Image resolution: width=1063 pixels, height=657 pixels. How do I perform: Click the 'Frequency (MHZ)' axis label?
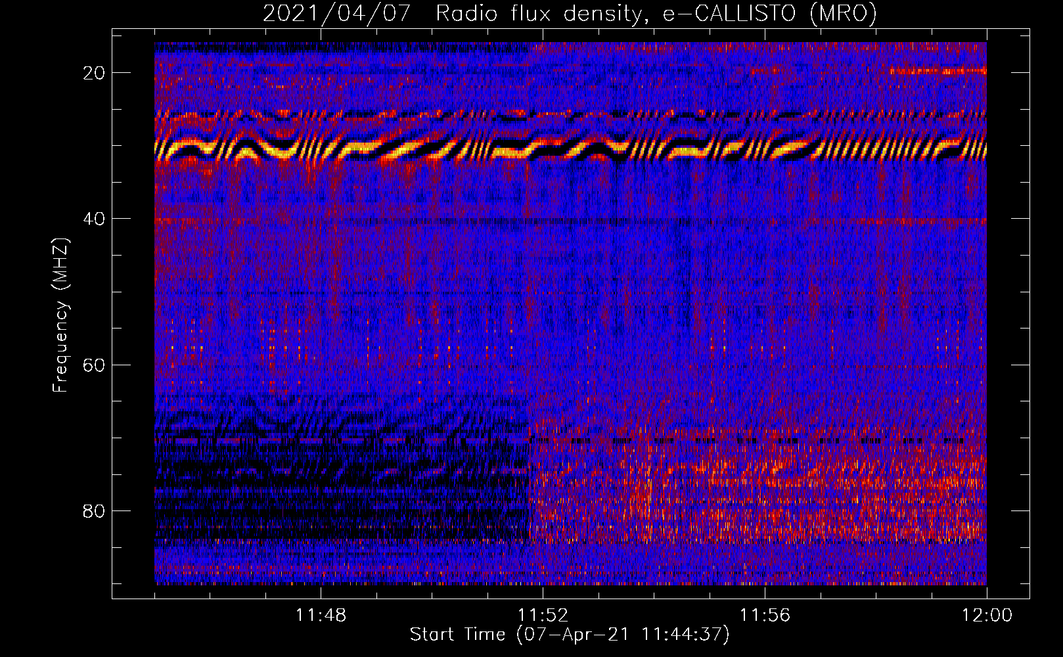tap(60, 315)
